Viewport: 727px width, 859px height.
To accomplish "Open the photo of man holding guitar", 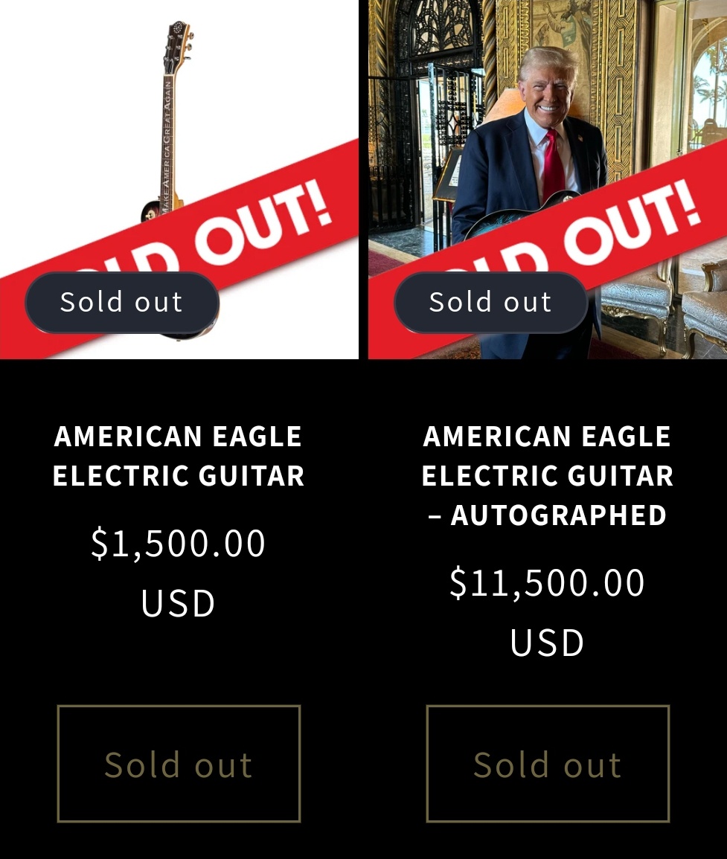I will 548,179.
